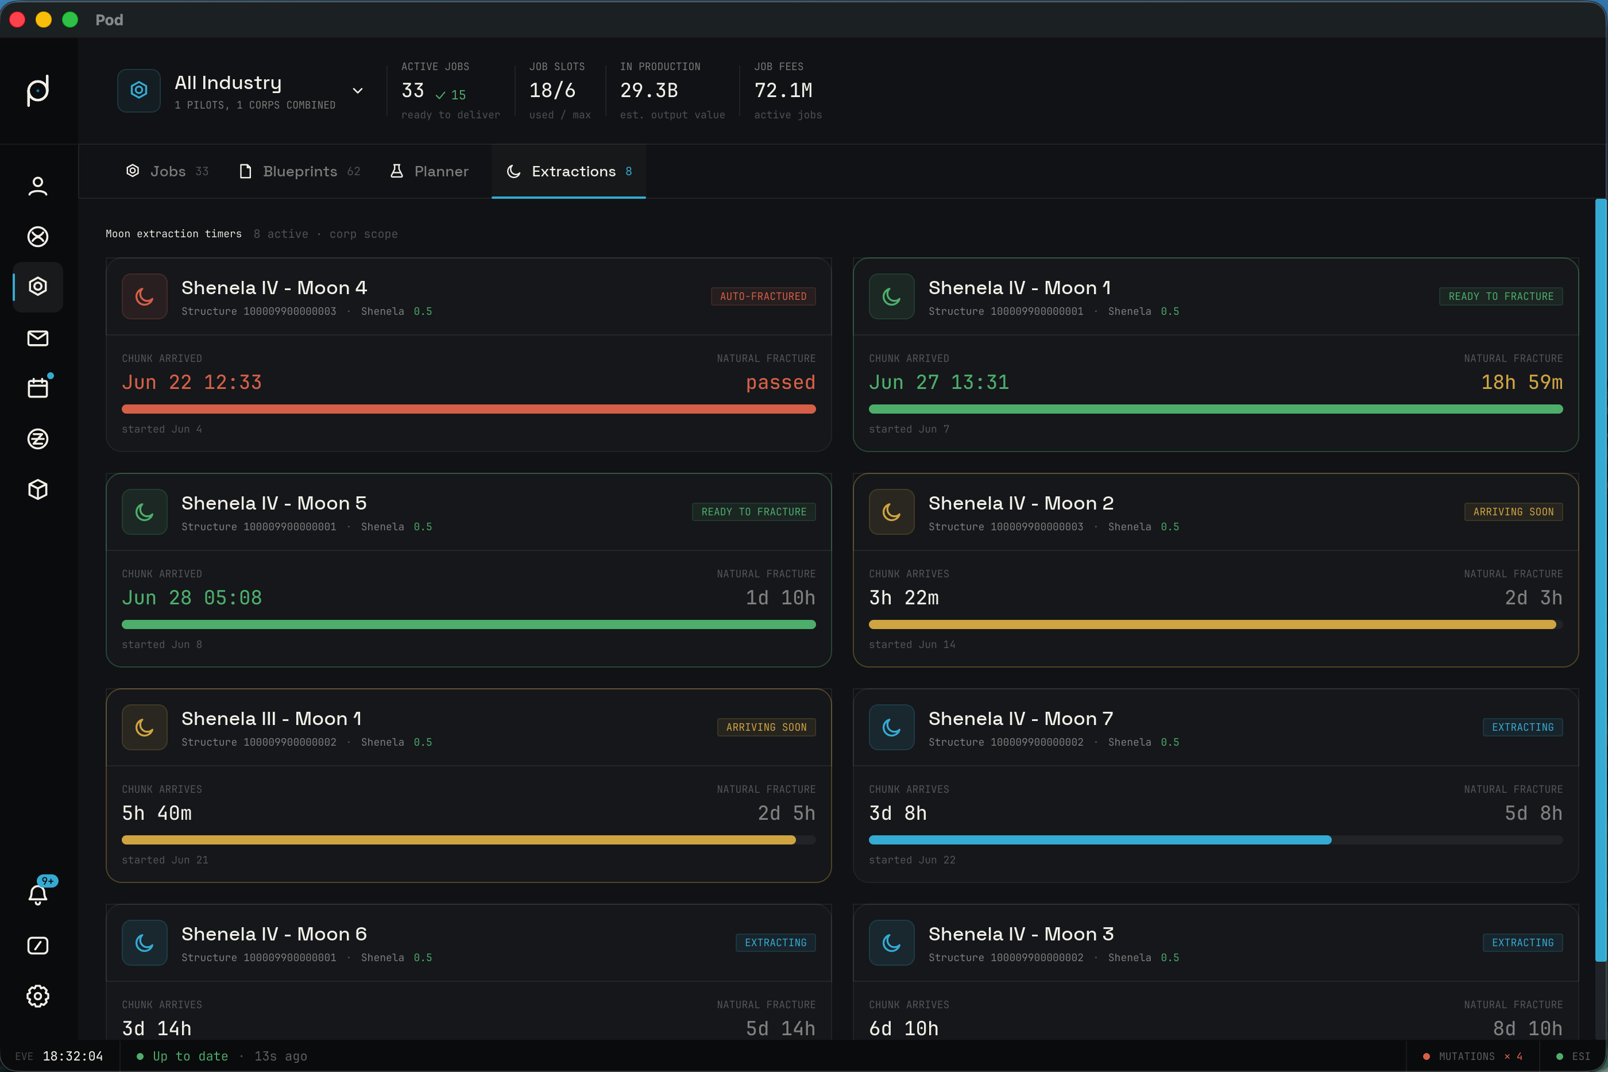1608x1072 pixels.
Task: Click the Shenela IV - Moon 4 title
Action: 274,288
